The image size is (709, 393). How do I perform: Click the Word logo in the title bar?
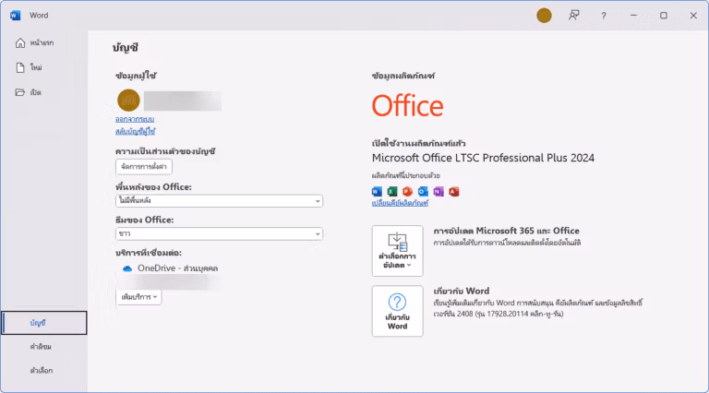15,16
